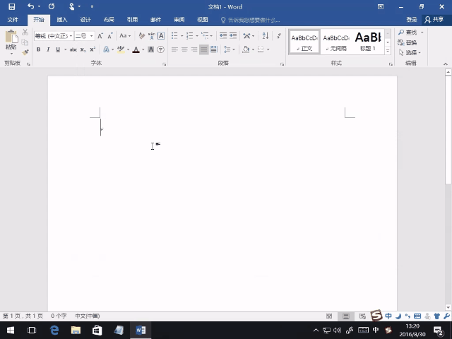Image resolution: width=452 pixels, height=339 pixels.
Task: Click the Undo arrow icon
Action: [x=30, y=6]
